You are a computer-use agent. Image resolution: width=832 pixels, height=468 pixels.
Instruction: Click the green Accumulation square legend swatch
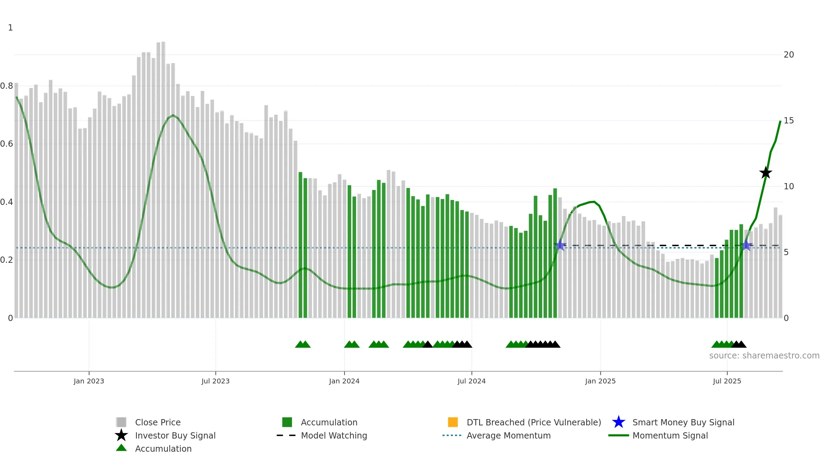(287, 422)
